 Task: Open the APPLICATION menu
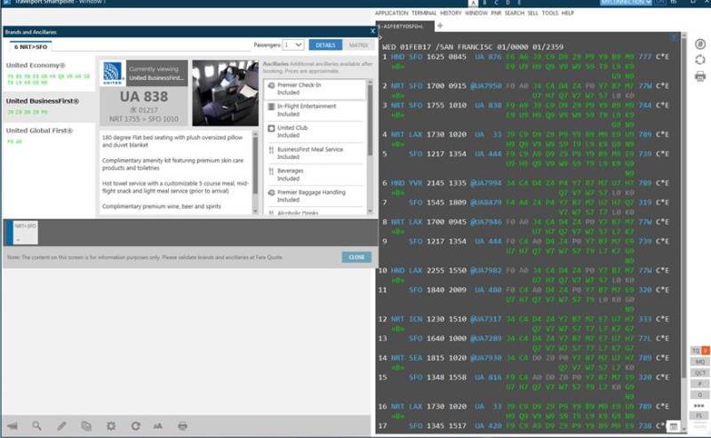coord(391,13)
